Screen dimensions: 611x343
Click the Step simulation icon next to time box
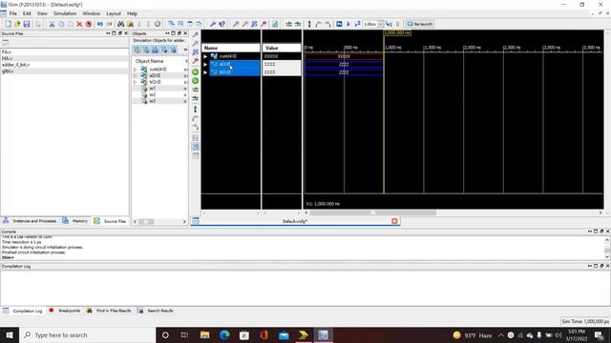[389, 24]
